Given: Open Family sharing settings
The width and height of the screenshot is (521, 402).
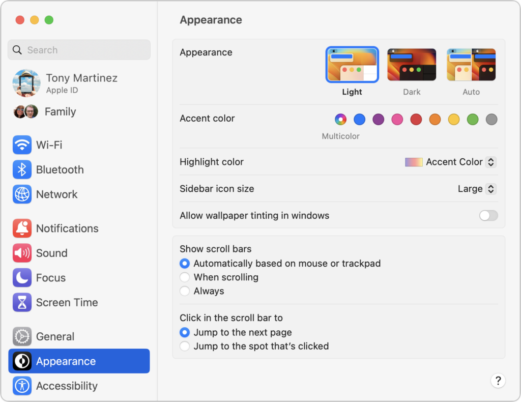Looking at the screenshot, I should click(60, 111).
